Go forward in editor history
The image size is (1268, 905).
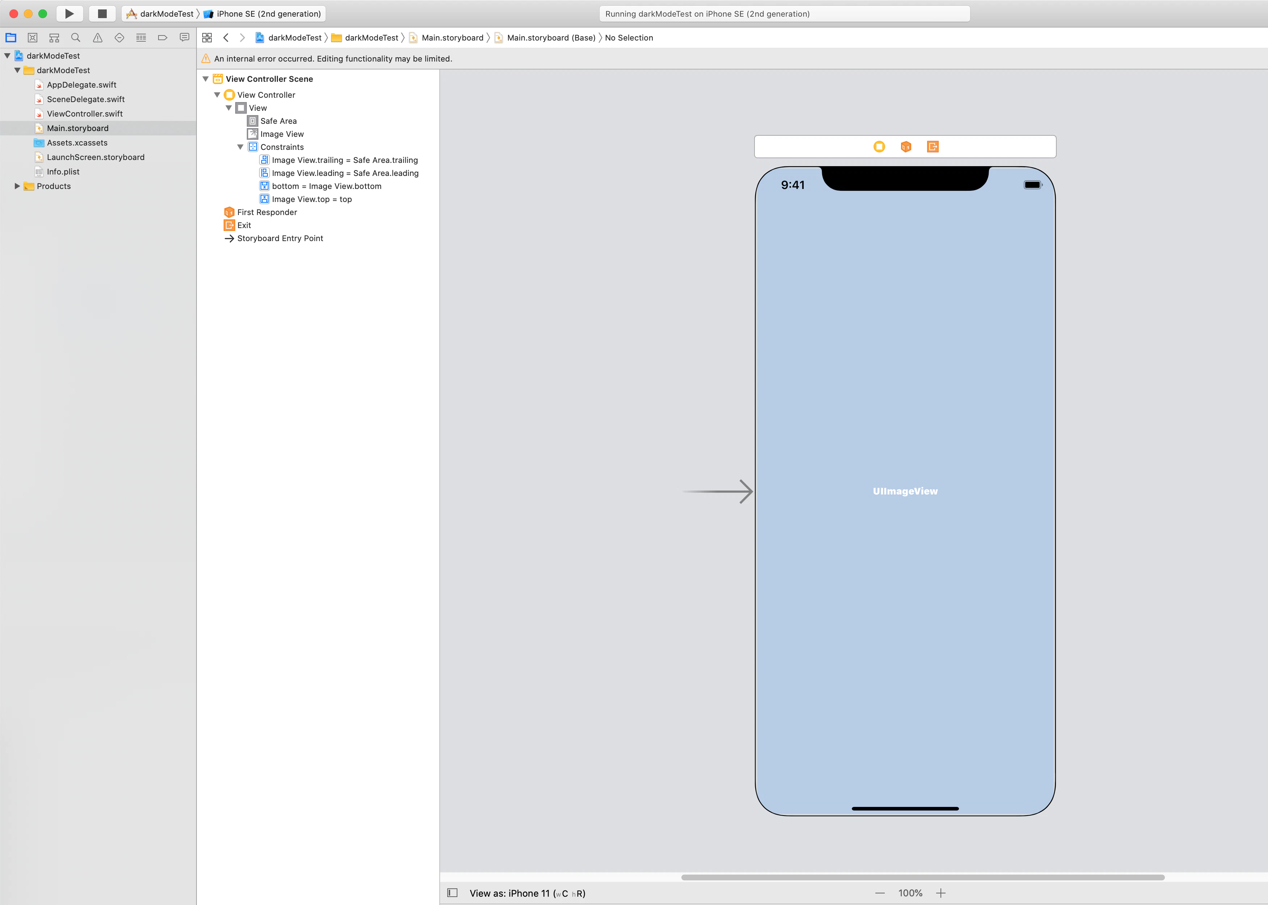coord(242,38)
